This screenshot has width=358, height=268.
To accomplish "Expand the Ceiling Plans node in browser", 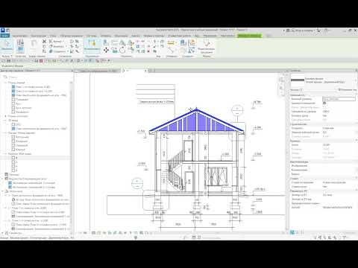I will point(5,116).
